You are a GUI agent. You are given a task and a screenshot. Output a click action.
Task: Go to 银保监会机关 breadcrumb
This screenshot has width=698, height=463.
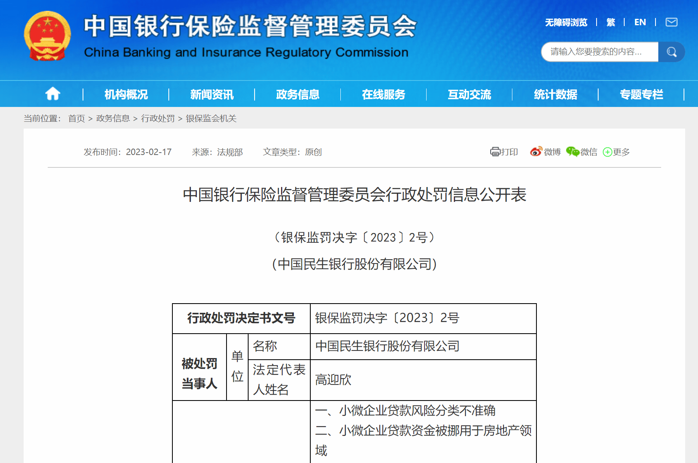point(211,119)
